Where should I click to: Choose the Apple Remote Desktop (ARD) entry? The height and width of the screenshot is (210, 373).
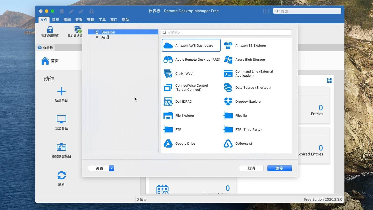click(191, 59)
